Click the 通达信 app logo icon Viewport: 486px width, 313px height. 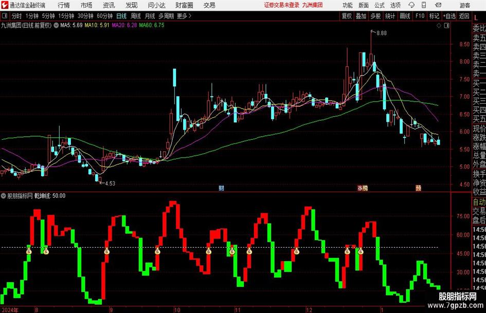5,5
